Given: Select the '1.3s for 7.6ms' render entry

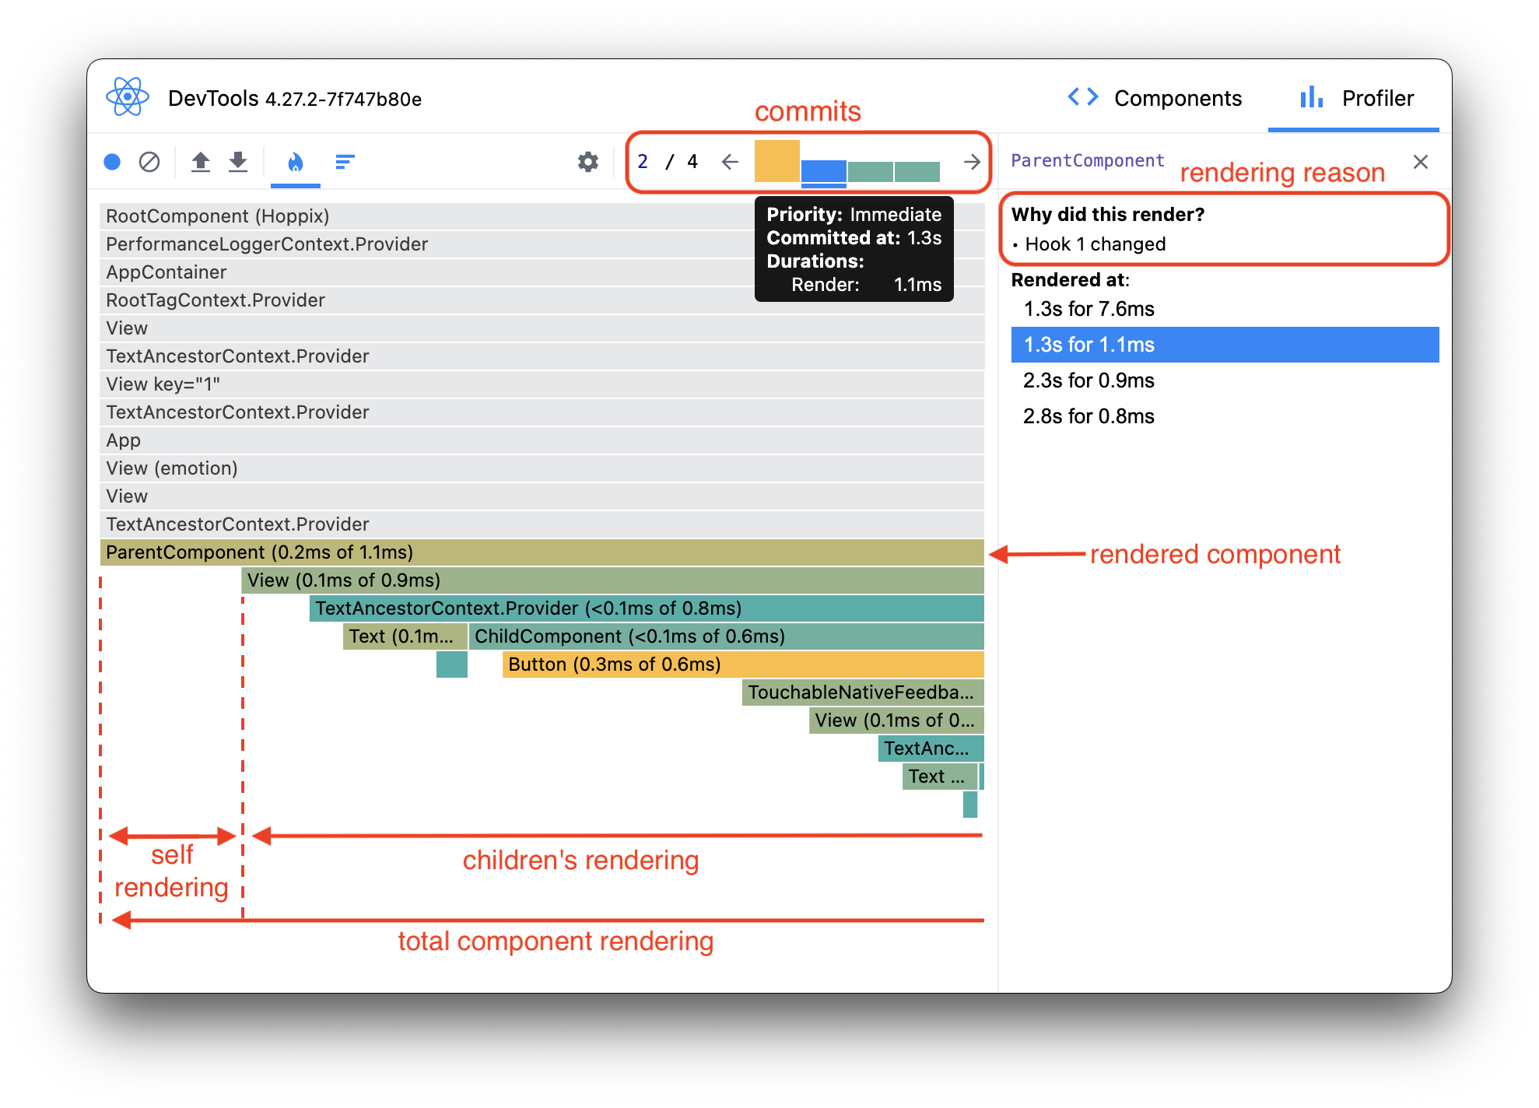Looking at the screenshot, I should (1088, 309).
